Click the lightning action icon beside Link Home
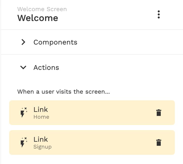Viewport: 183px width, 164px height. 24,112
